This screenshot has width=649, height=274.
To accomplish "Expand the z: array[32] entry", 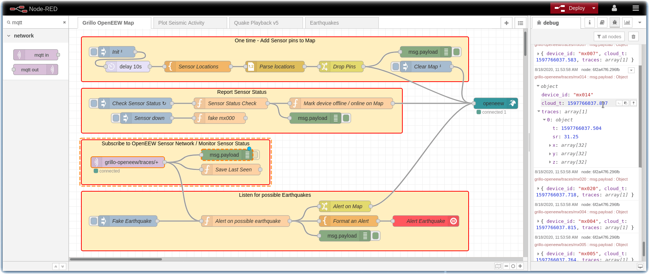I will 550,162.
